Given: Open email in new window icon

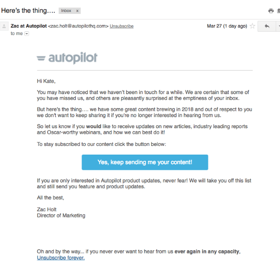Looking at the screenshot, I should point(279,11).
